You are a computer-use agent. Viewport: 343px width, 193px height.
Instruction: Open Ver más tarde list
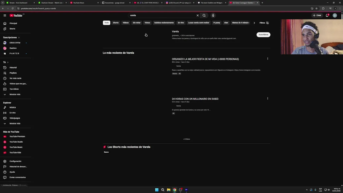15,78
